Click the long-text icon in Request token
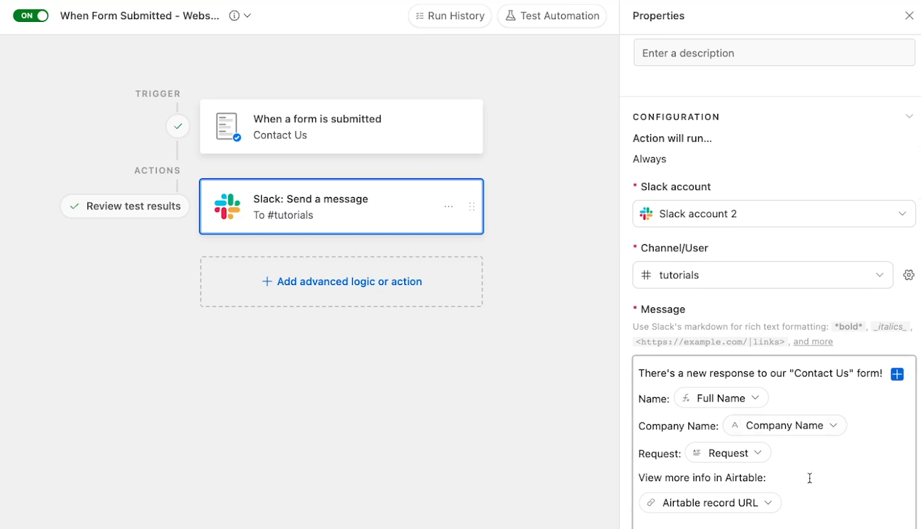This screenshot has width=921, height=529. click(x=697, y=453)
